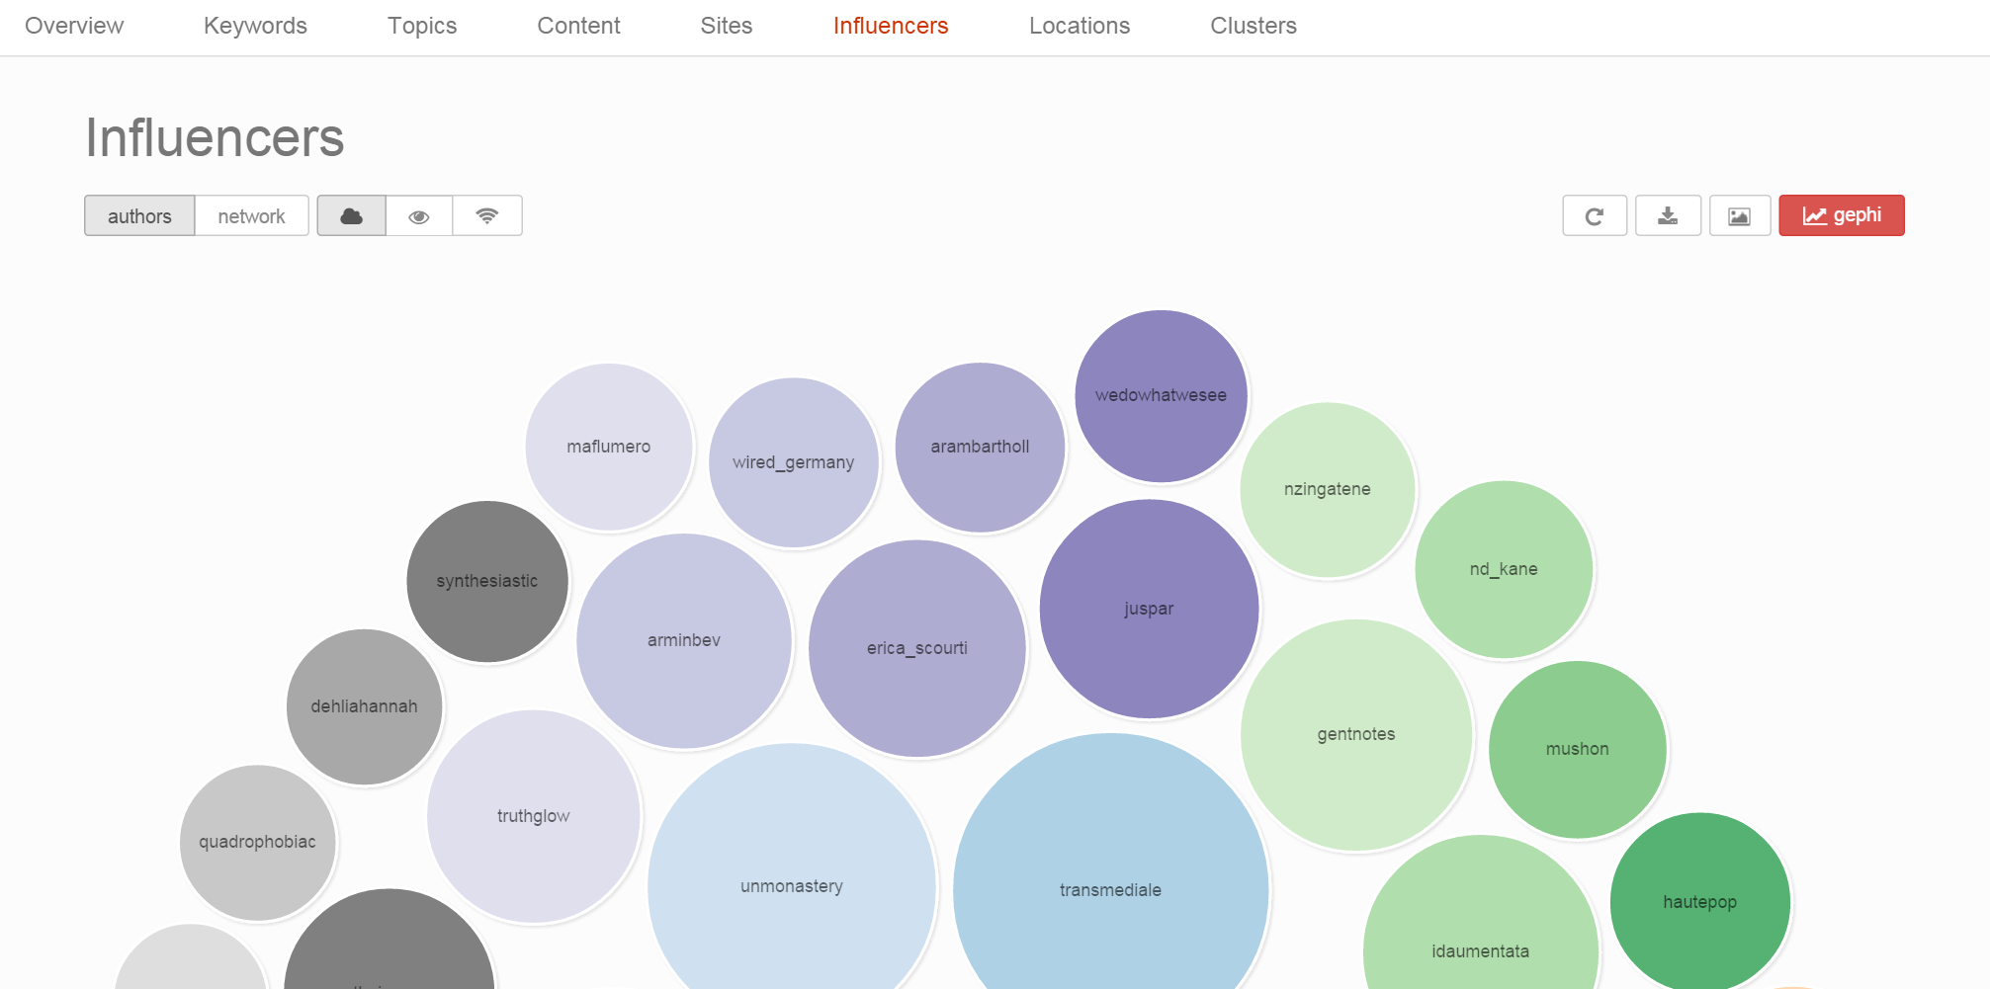
Task: Select the hautepop green bubble
Action: point(1699,901)
